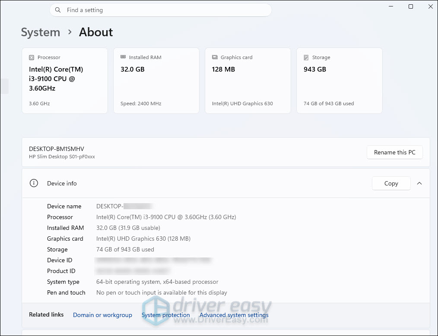
Task: Click the 32.0 GB installed RAM value
Action: 133,69
